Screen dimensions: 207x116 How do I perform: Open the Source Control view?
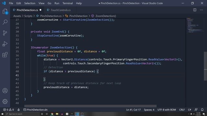(x=5, y=33)
